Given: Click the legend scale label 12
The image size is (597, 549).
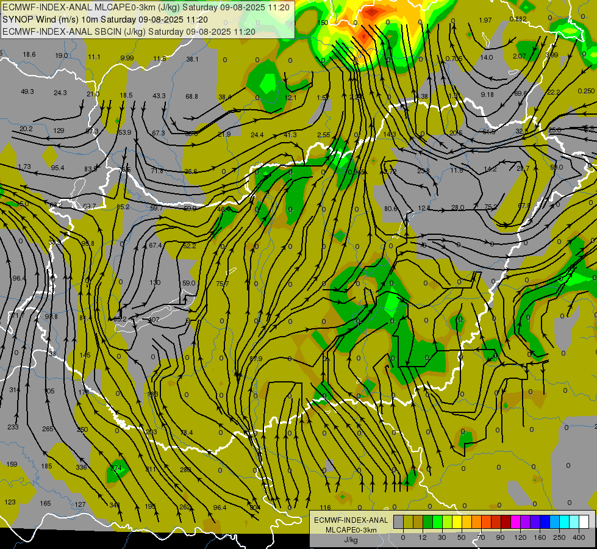Looking at the screenshot, I should point(422,537).
